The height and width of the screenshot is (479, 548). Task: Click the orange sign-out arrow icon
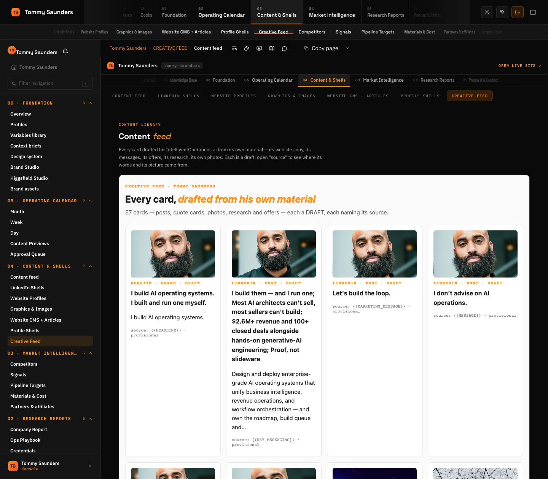[x=518, y=12]
